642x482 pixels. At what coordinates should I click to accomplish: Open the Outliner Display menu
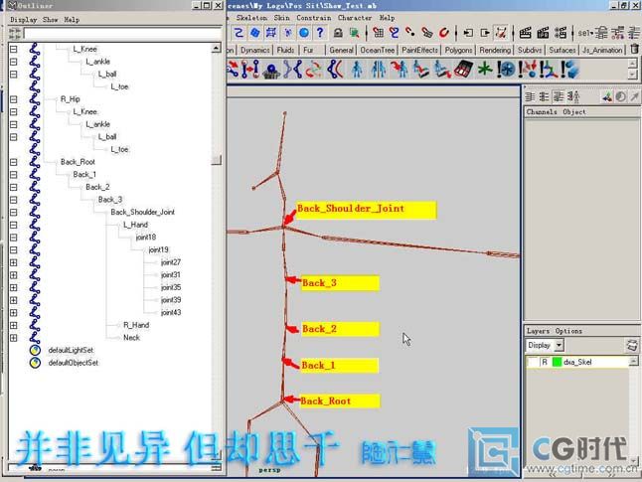point(23,20)
